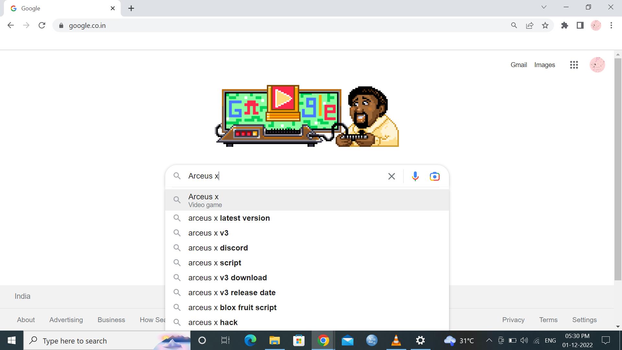Choose suggestion arceus x hack
The height and width of the screenshot is (350, 622).
307,322
